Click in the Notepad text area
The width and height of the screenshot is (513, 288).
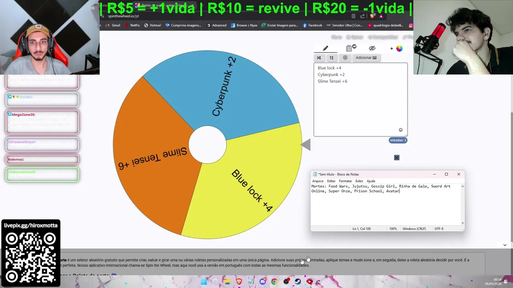386,204
